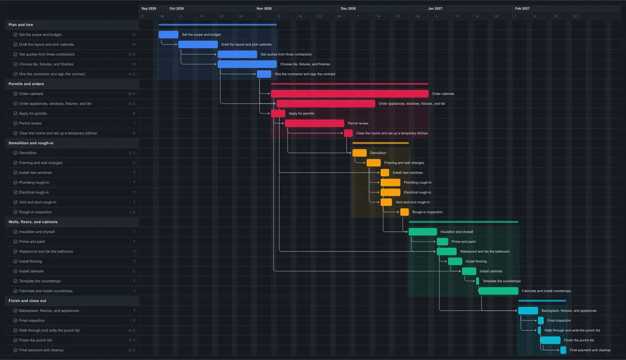This screenshot has height=360, width=626.
Task: Click the check icon beside Prime and paint
Action: (15, 242)
